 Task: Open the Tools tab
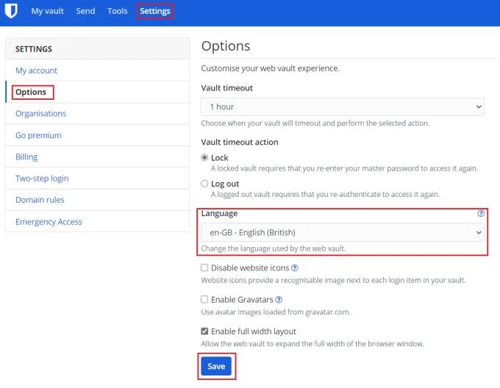click(x=118, y=11)
